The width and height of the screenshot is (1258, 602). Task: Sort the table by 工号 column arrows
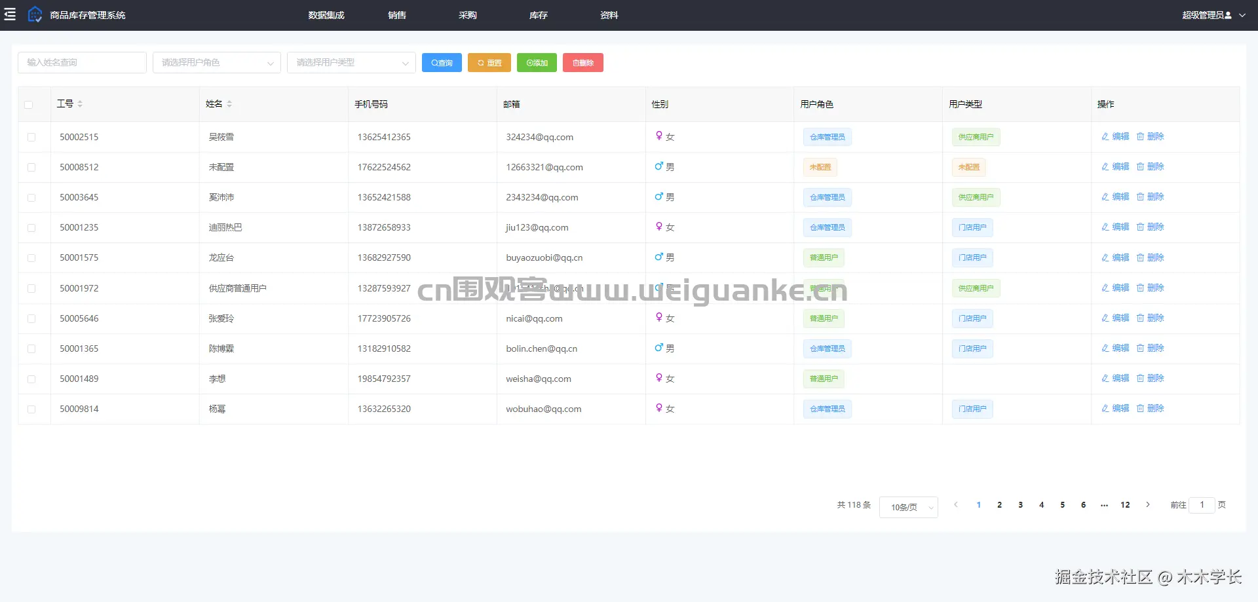point(80,103)
